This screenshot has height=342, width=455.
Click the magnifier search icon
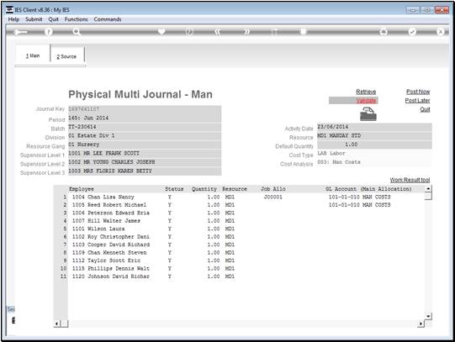click(x=77, y=32)
